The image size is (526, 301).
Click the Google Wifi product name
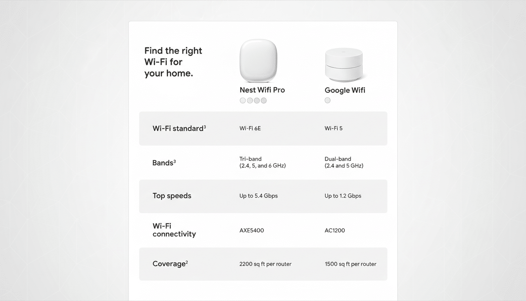(x=345, y=90)
